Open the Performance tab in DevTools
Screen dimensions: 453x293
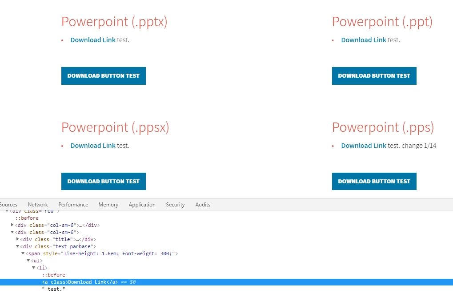pyautogui.click(x=73, y=205)
